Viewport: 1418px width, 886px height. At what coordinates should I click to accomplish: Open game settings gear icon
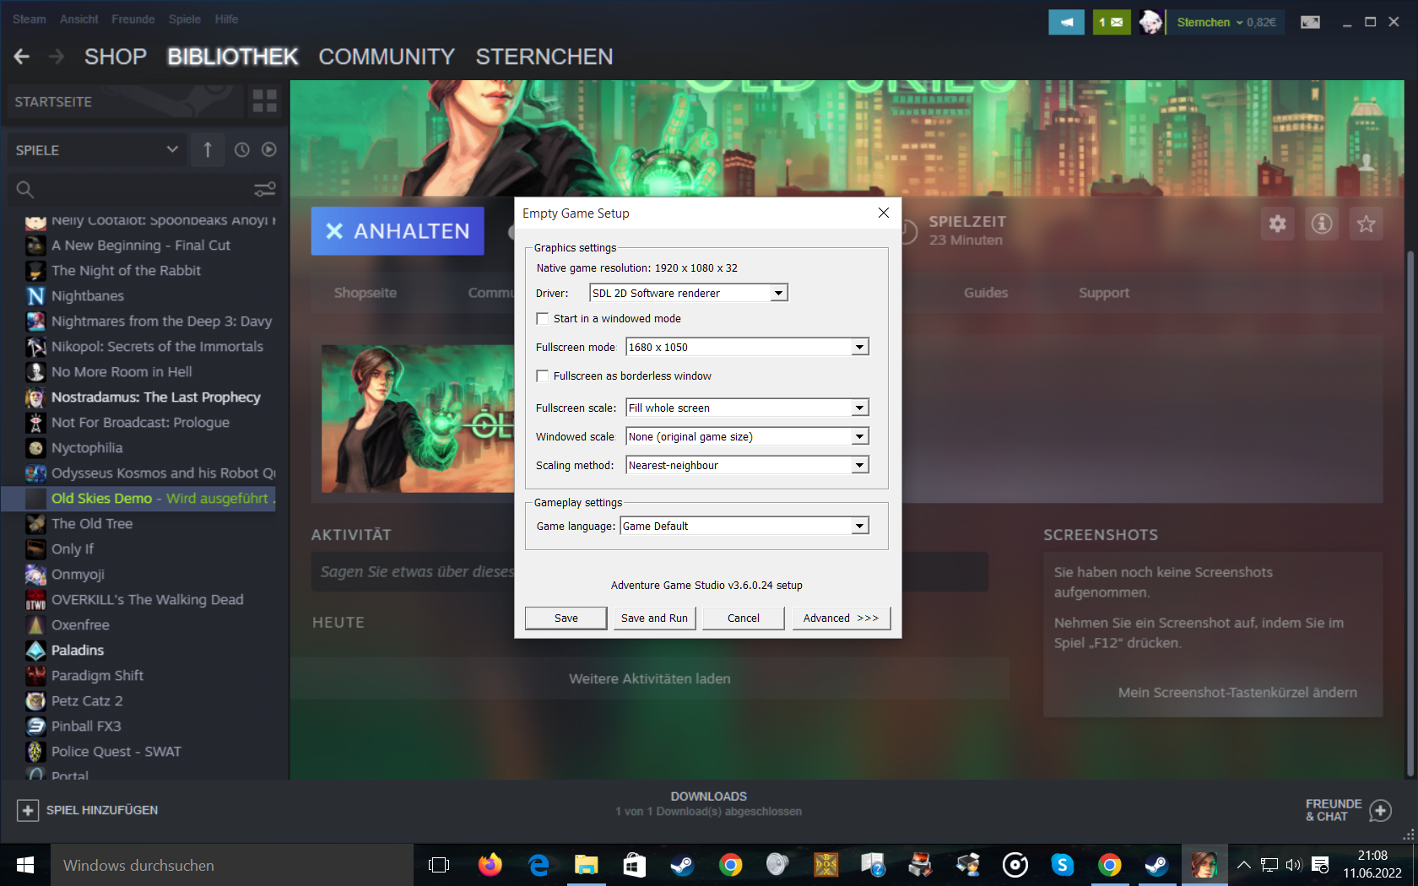pyautogui.click(x=1277, y=224)
